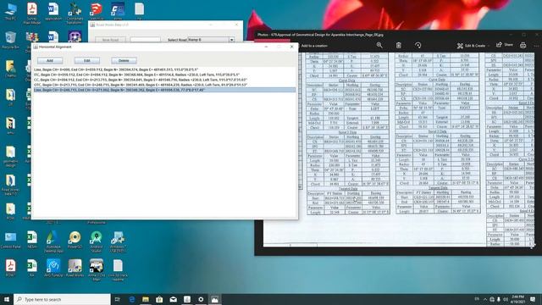The height and width of the screenshot is (305, 542).
Task: Open the Recycle Bin icon
Action: (x=10, y=40)
